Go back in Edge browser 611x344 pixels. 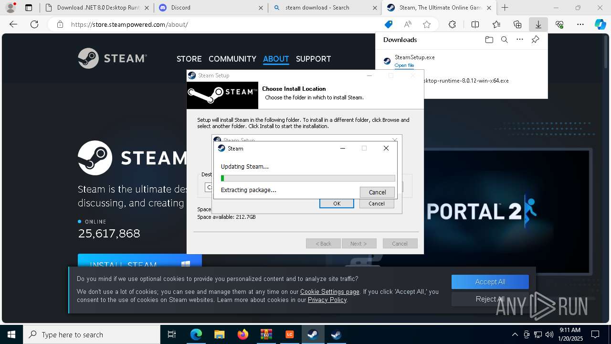point(13,24)
